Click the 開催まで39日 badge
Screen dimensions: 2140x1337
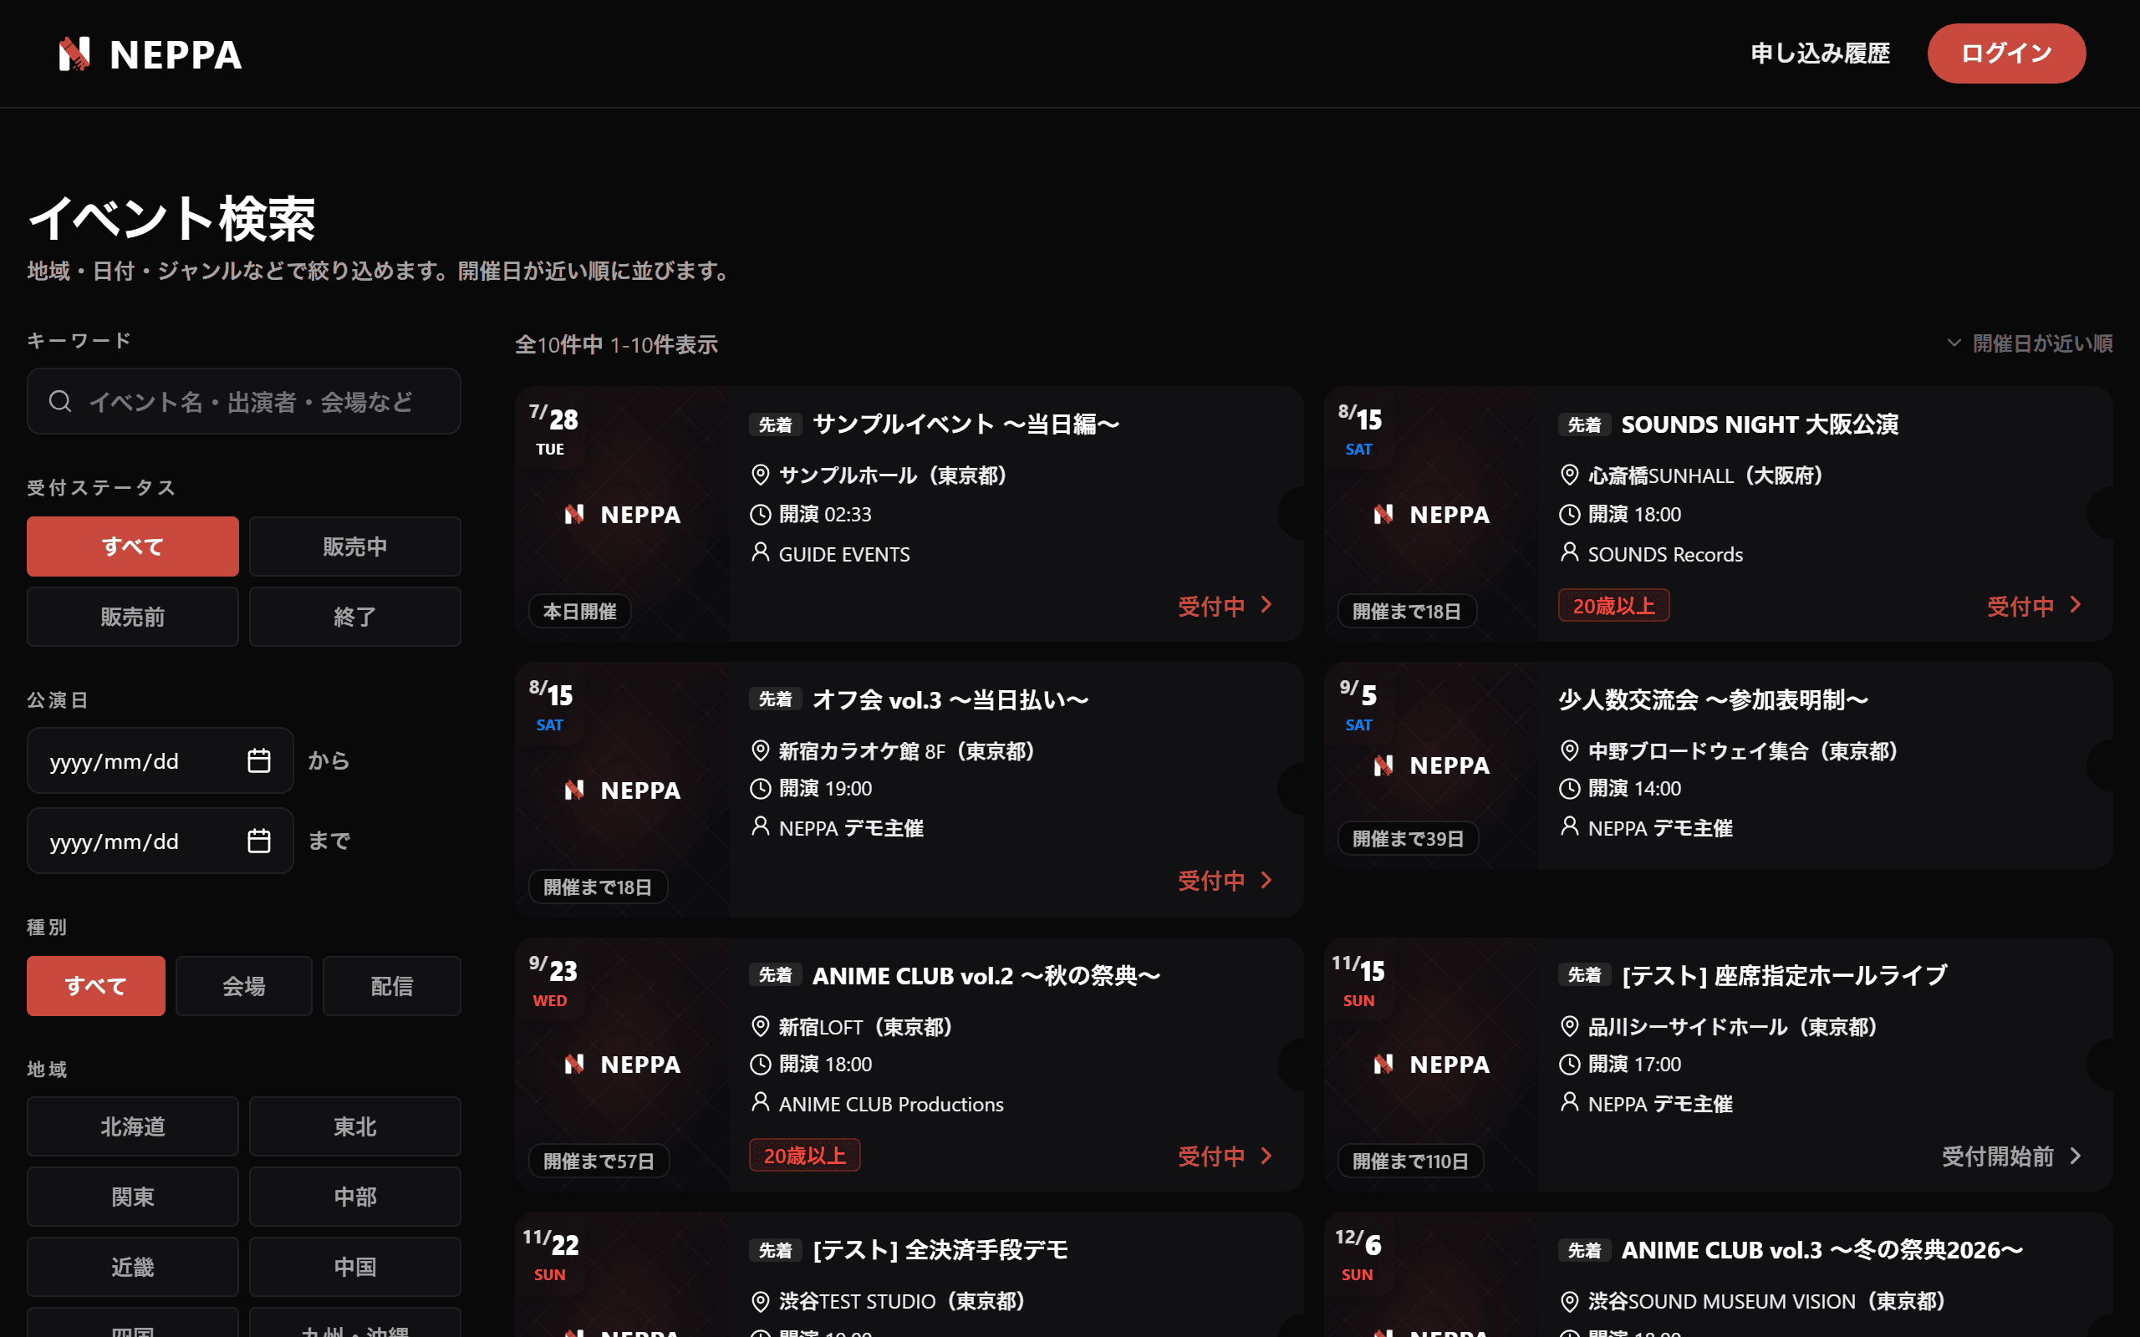click(x=1408, y=838)
